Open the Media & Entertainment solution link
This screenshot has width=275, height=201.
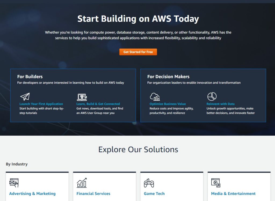pyautogui.click(x=233, y=193)
